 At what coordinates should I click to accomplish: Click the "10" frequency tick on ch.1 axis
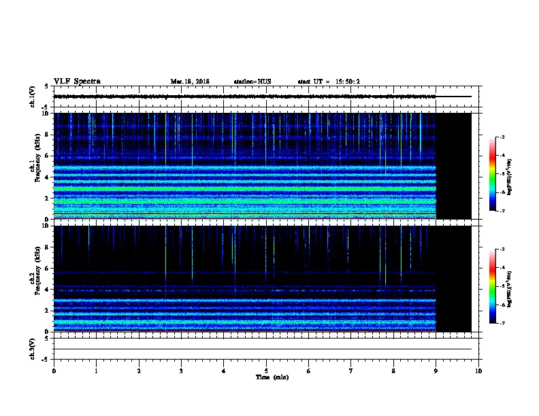(x=46, y=114)
